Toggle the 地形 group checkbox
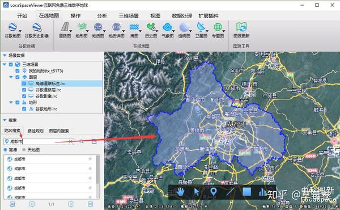340x210 pixels. point(18,102)
